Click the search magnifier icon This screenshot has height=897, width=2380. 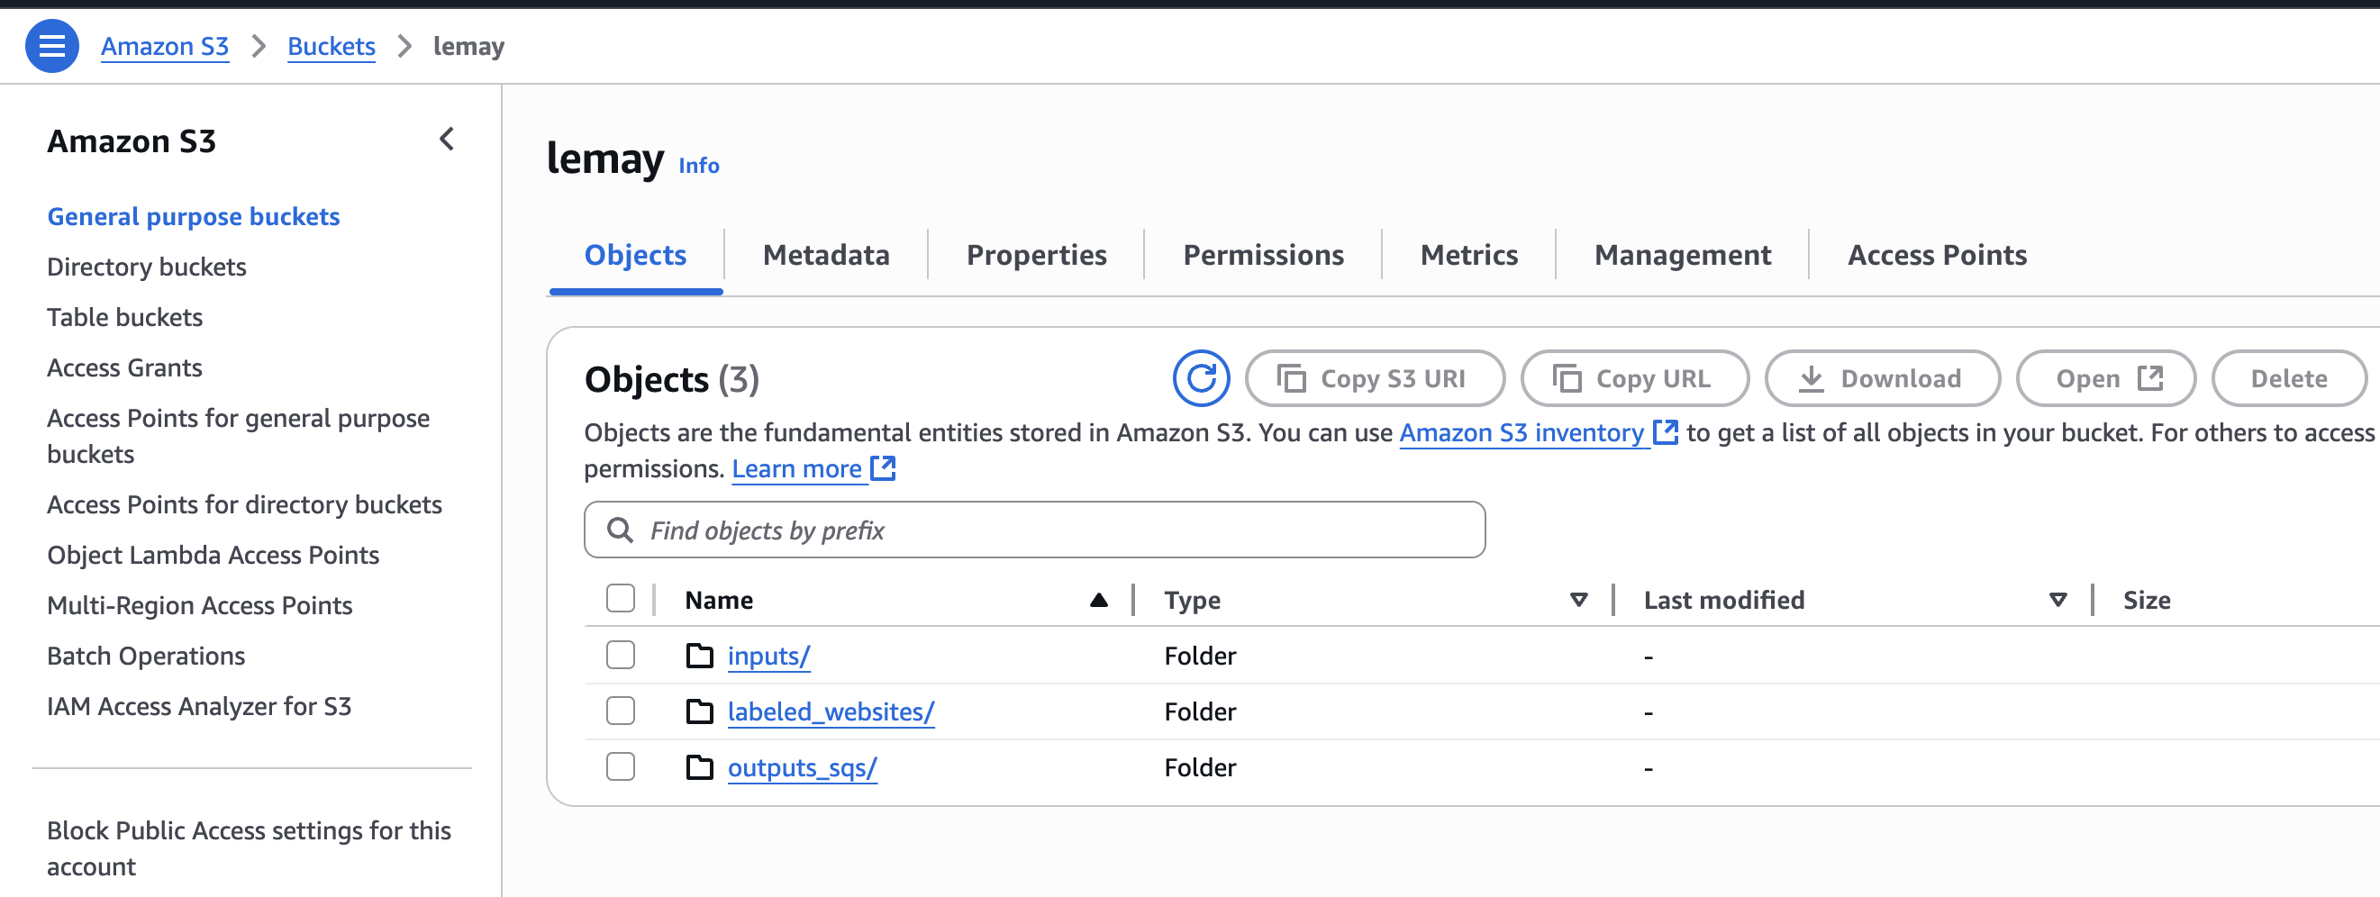(x=620, y=530)
